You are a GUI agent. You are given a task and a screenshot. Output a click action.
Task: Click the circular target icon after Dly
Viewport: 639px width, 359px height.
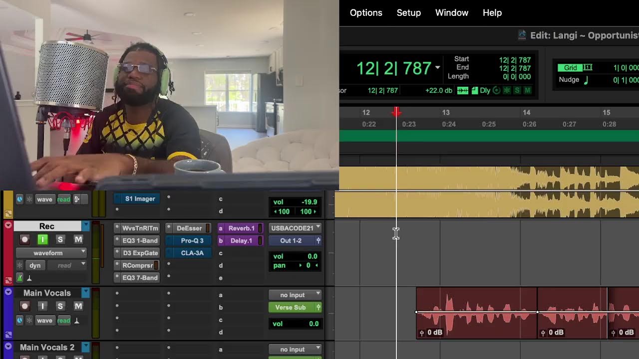[x=496, y=91]
